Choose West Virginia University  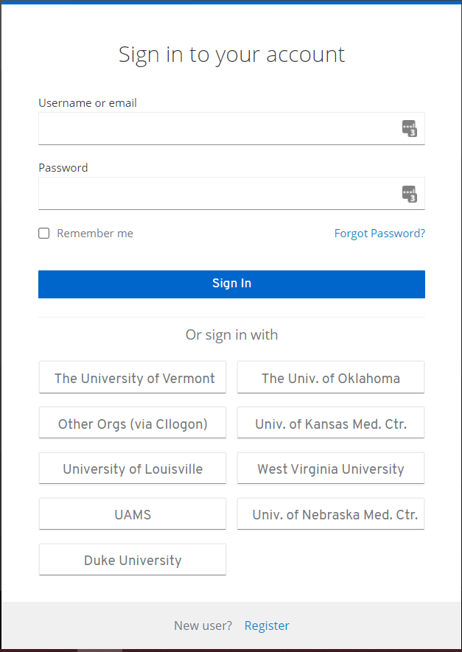point(330,468)
